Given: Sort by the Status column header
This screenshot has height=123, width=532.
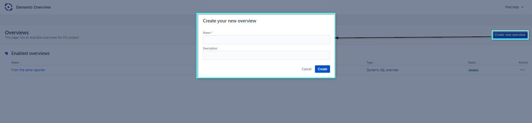Looking at the screenshot, I should [472, 63].
